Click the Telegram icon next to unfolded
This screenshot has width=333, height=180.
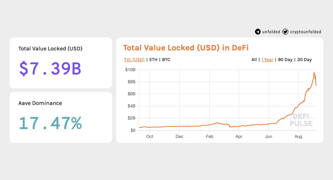click(x=258, y=32)
